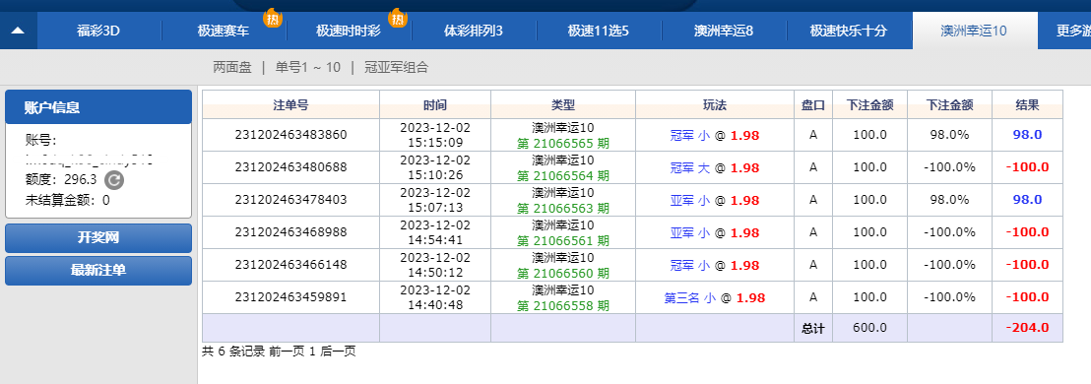Click the total bet amount 600.0
1091x384 pixels.
[x=869, y=328]
